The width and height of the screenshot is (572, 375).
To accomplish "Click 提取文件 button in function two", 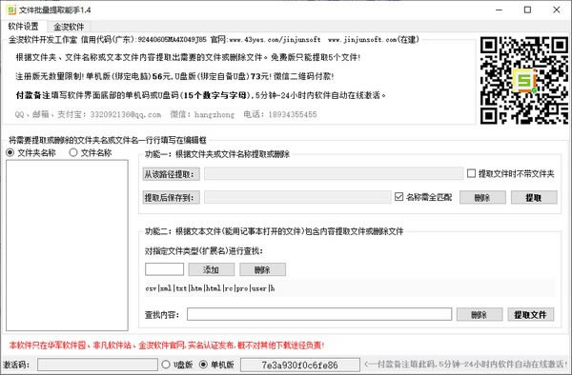I will pyautogui.click(x=530, y=315).
